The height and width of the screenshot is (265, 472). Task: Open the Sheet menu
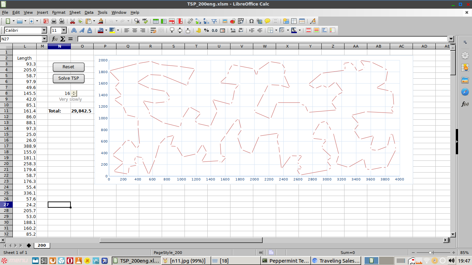coord(75,12)
